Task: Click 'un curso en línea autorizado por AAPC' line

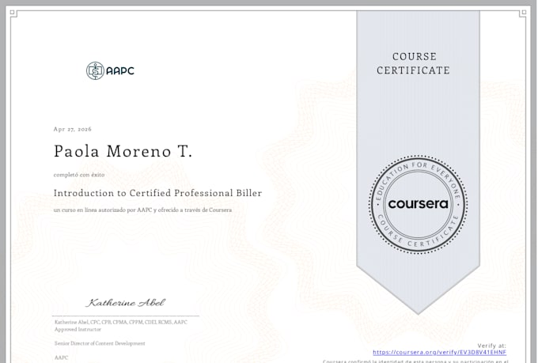Action: tap(142, 210)
